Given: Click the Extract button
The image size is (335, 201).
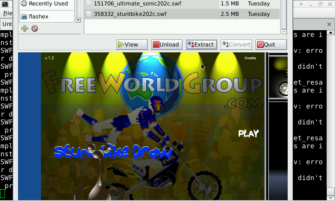Looking at the screenshot, I should click(x=201, y=44).
